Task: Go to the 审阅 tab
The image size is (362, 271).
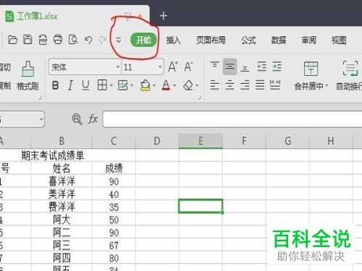Action: point(308,40)
